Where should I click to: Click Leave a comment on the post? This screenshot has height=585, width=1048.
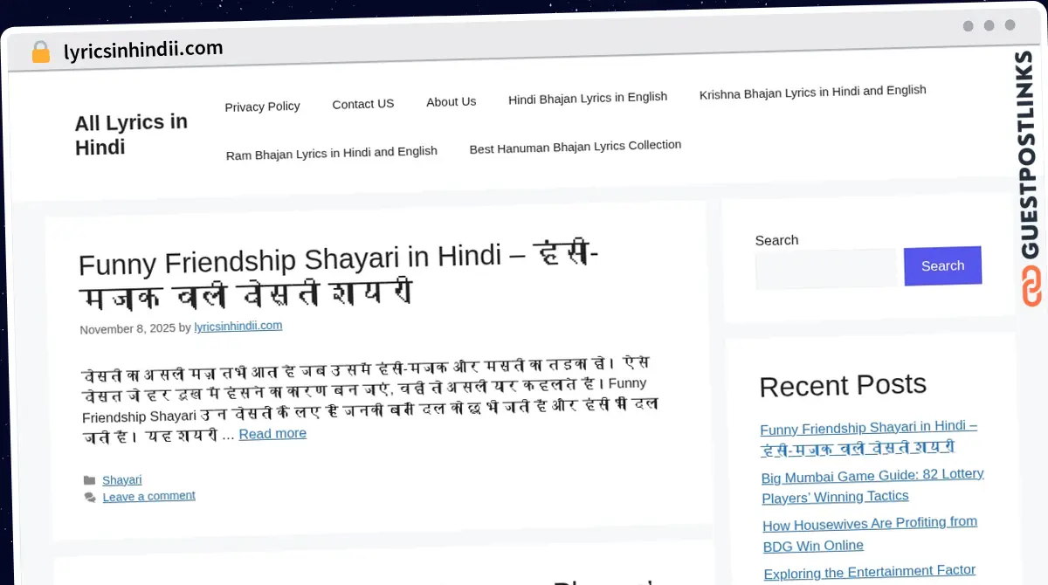point(148,495)
